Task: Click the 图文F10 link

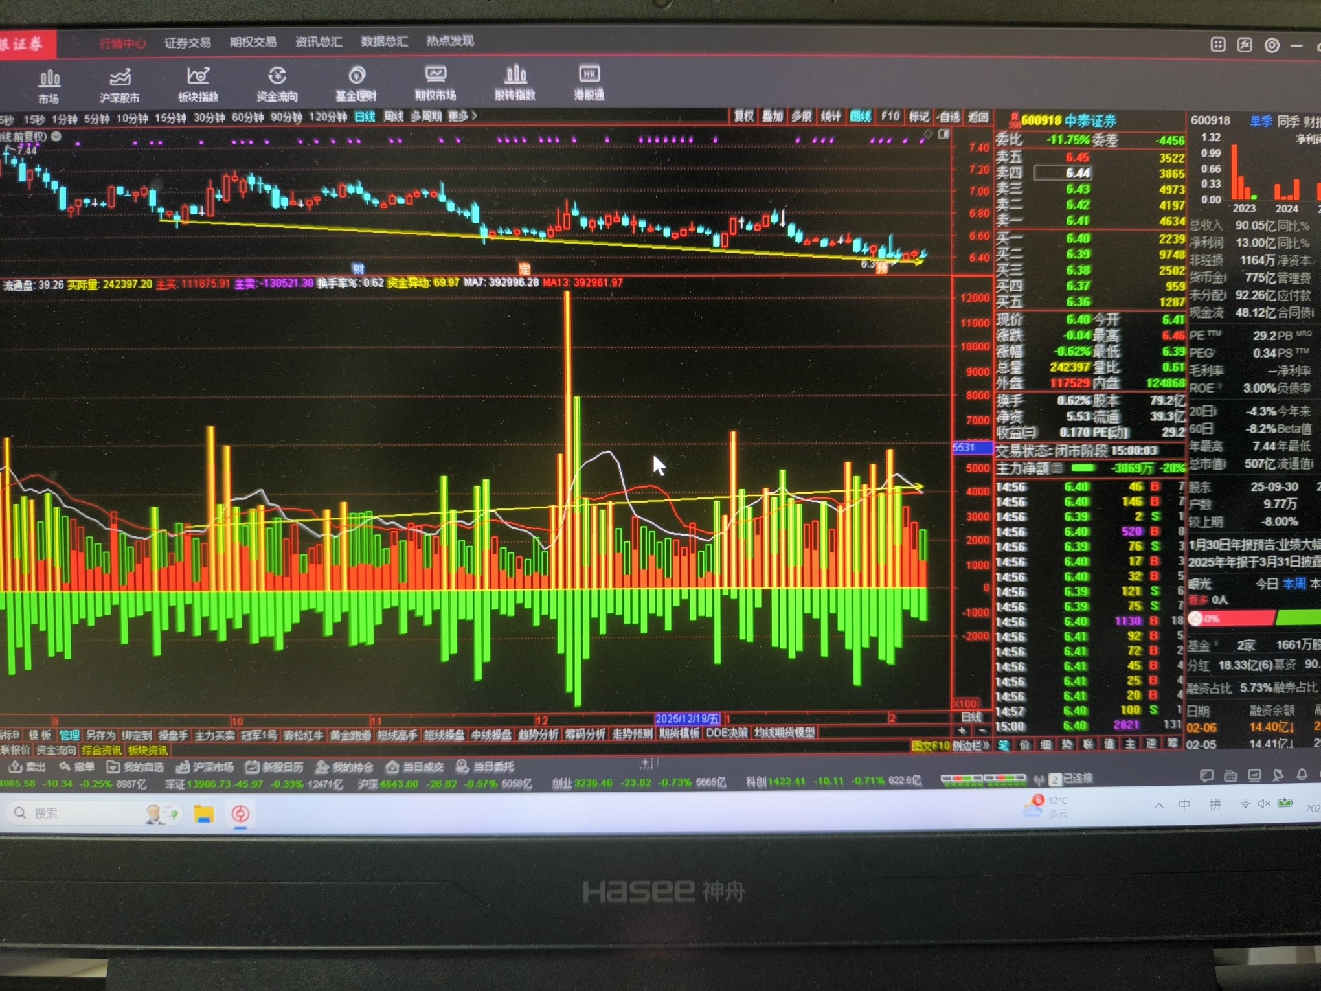Action: click(930, 746)
